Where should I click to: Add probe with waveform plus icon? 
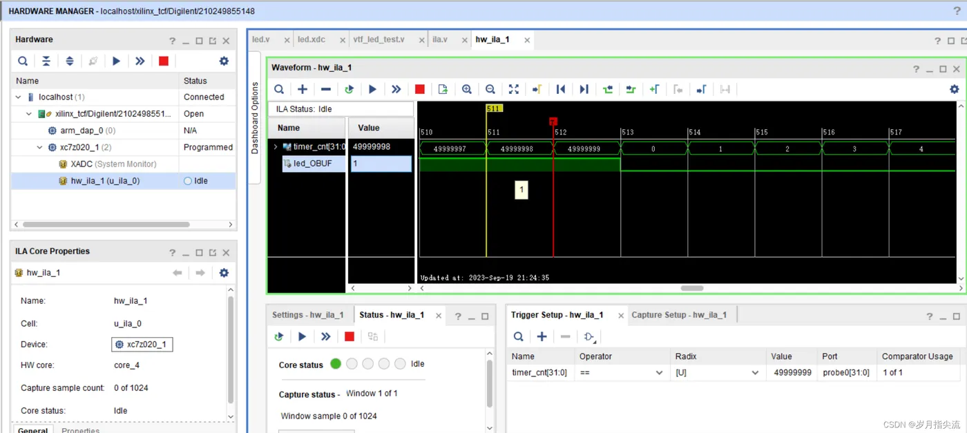click(303, 89)
